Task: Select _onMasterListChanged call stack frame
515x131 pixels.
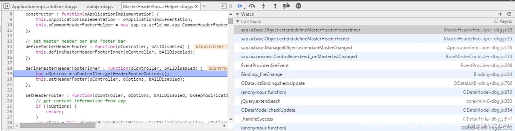Action: coord(375,57)
